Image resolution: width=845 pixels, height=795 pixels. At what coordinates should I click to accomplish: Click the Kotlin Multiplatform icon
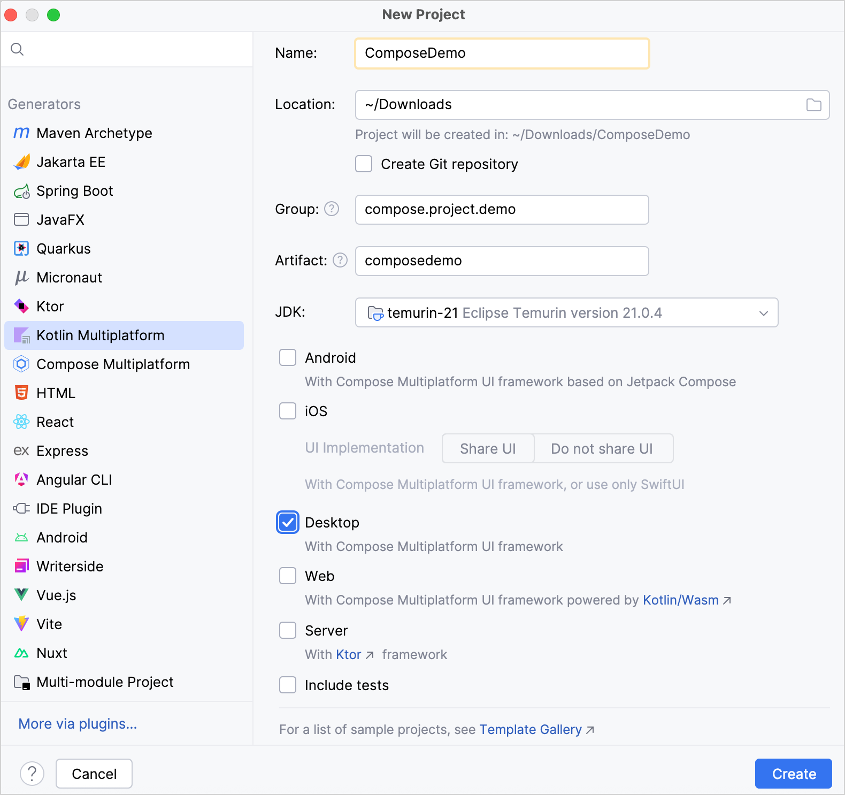coord(21,335)
